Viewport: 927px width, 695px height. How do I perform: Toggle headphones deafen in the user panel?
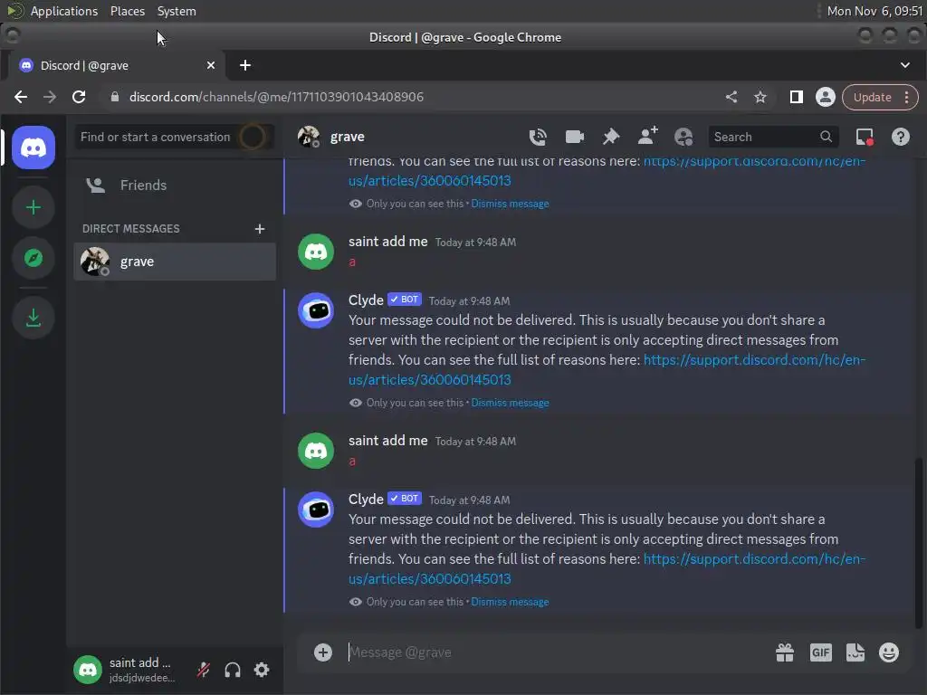(x=233, y=670)
